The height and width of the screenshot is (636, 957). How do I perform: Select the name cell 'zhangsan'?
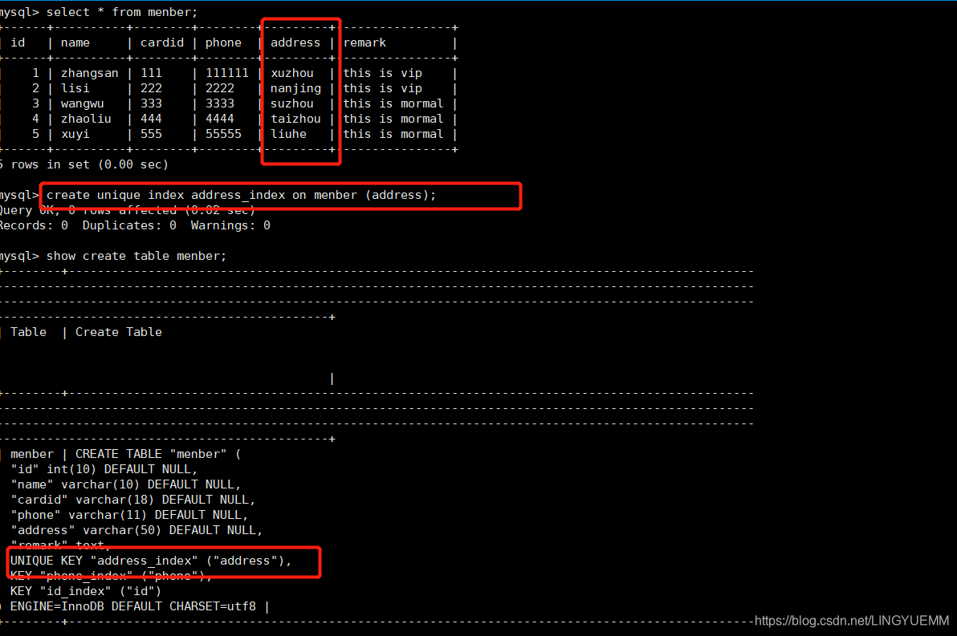click(90, 73)
